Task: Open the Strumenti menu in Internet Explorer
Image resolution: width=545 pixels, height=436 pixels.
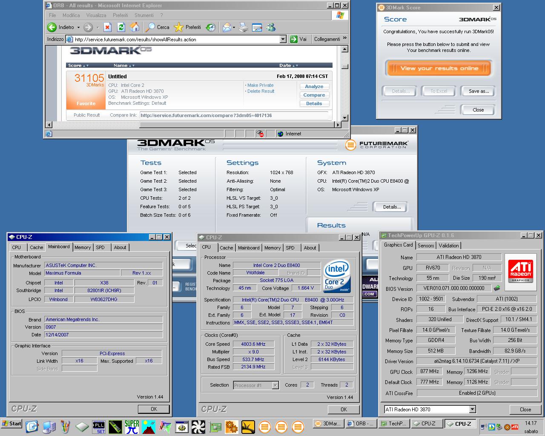Action: 144,15
